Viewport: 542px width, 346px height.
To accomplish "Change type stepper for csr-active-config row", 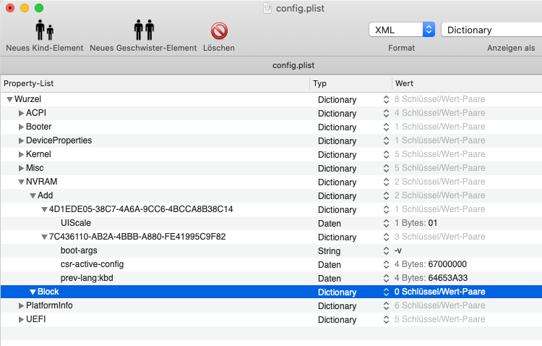I will click(x=386, y=264).
